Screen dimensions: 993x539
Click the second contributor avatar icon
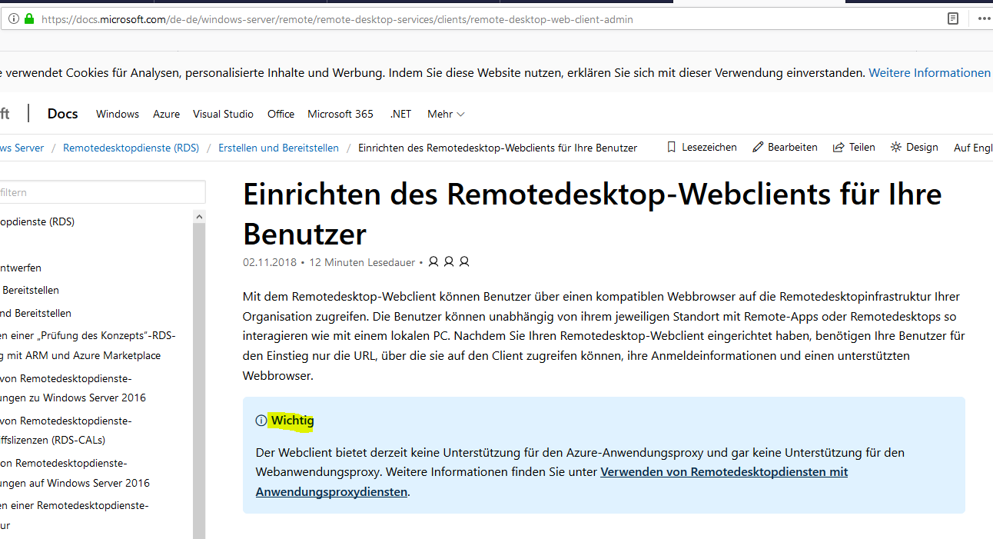pos(449,261)
